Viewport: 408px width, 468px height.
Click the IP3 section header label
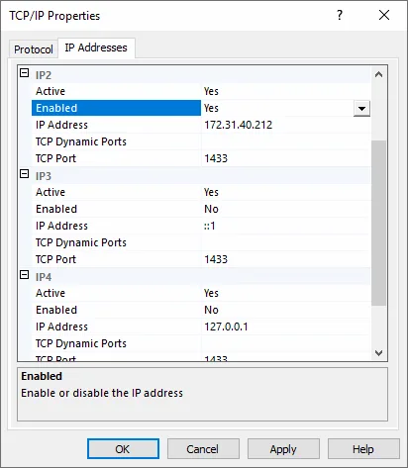tap(44, 176)
